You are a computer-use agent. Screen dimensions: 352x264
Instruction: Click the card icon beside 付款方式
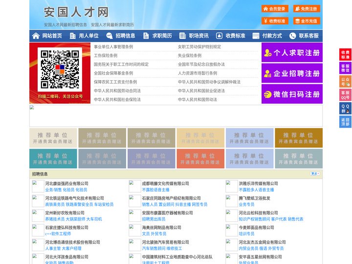click(x=256, y=36)
